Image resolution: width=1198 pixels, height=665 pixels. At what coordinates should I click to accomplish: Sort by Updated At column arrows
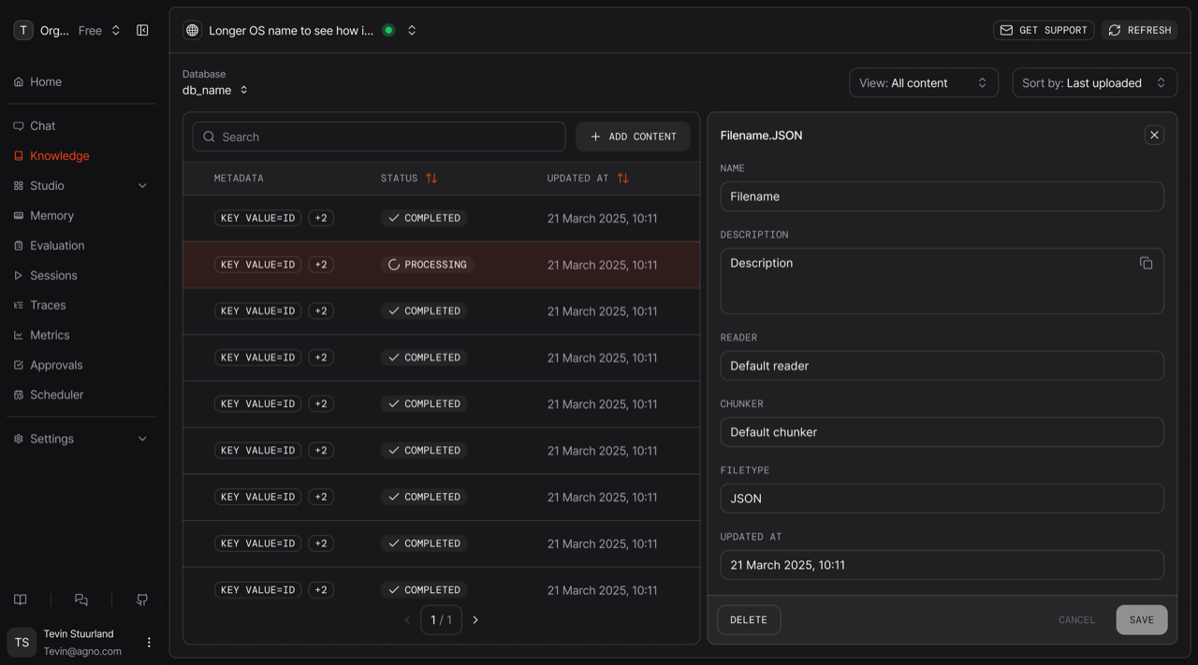coord(622,178)
